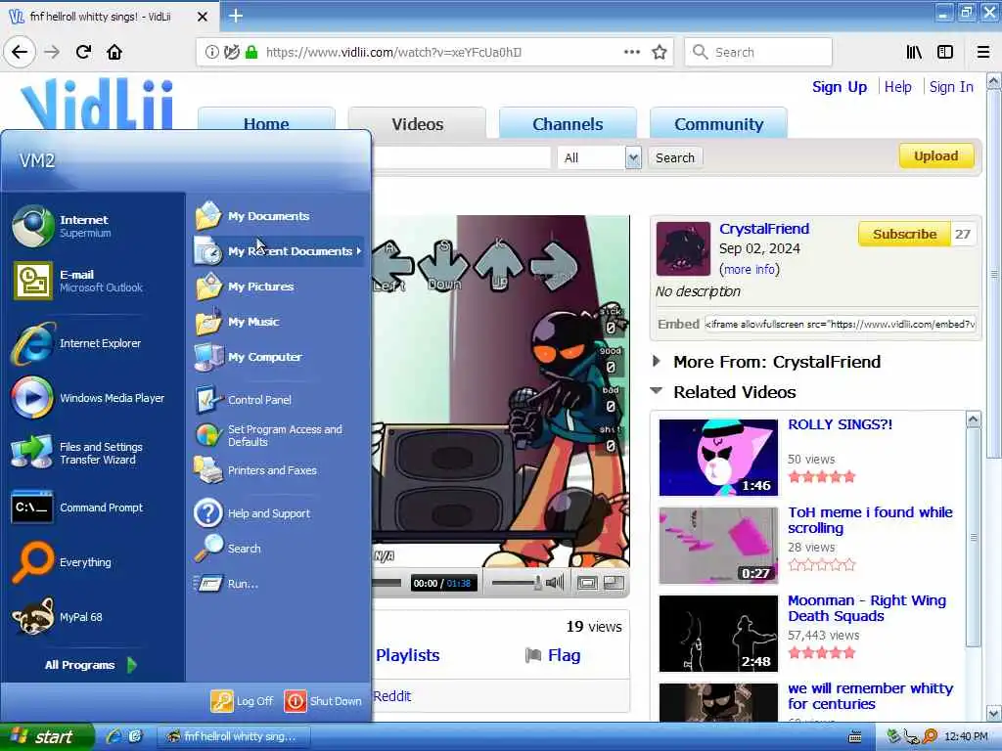Click the Sign Up link

[839, 87]
